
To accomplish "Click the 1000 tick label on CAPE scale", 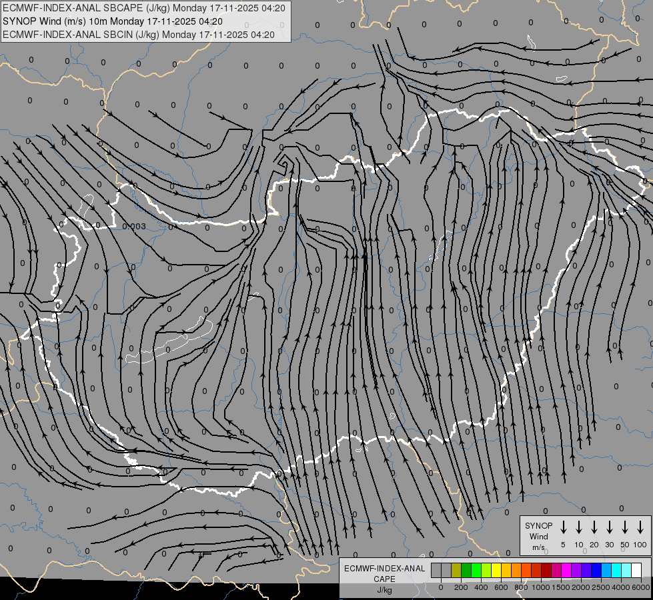I will pos(541,587).
